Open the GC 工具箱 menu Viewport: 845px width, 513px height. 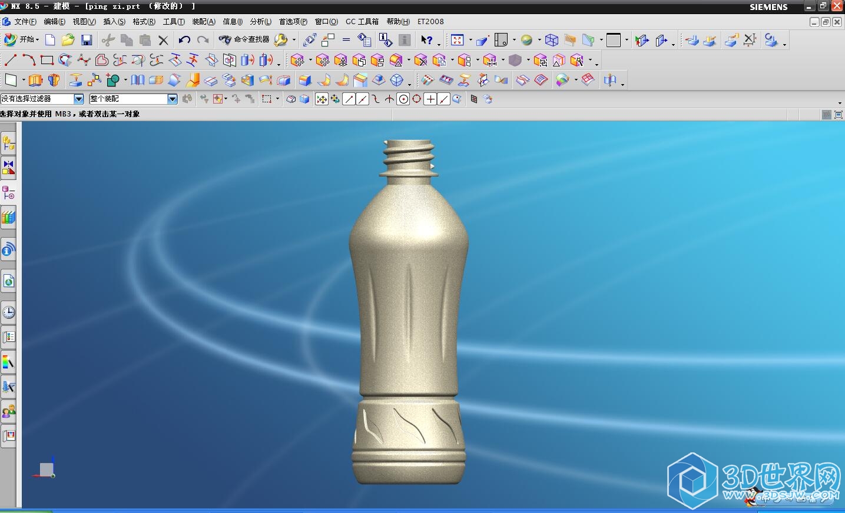[x=362, y=22]
